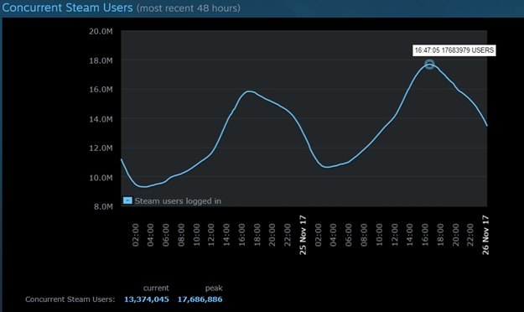Select the current users value 13,374,045
The height and width of the screenshot is (312, 524).
coord(147,299)
